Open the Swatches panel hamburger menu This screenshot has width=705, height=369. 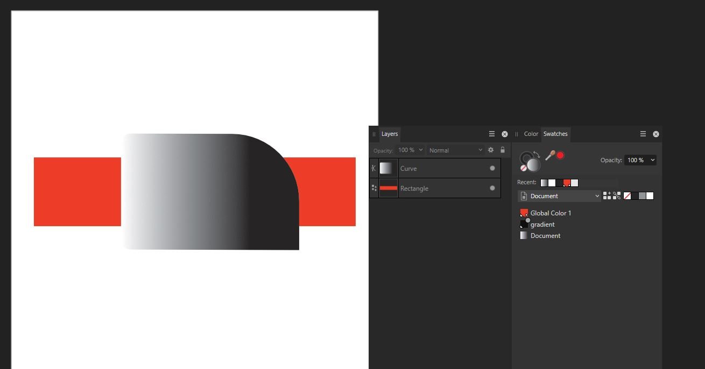[643, 134]
